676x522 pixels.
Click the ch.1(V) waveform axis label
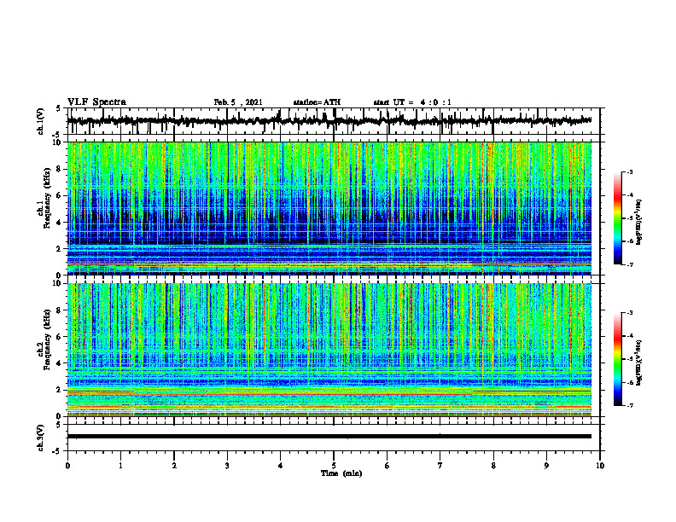41,121
